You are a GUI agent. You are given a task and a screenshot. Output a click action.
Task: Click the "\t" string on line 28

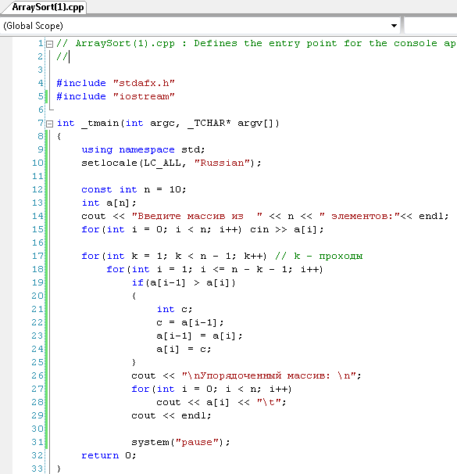coord(269,402)
